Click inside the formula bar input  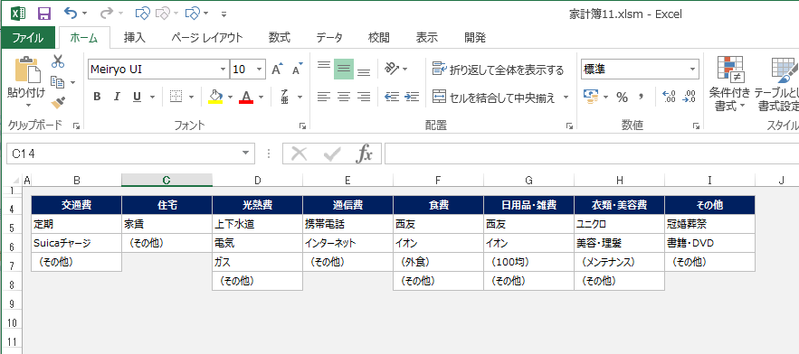click(591, 154)
